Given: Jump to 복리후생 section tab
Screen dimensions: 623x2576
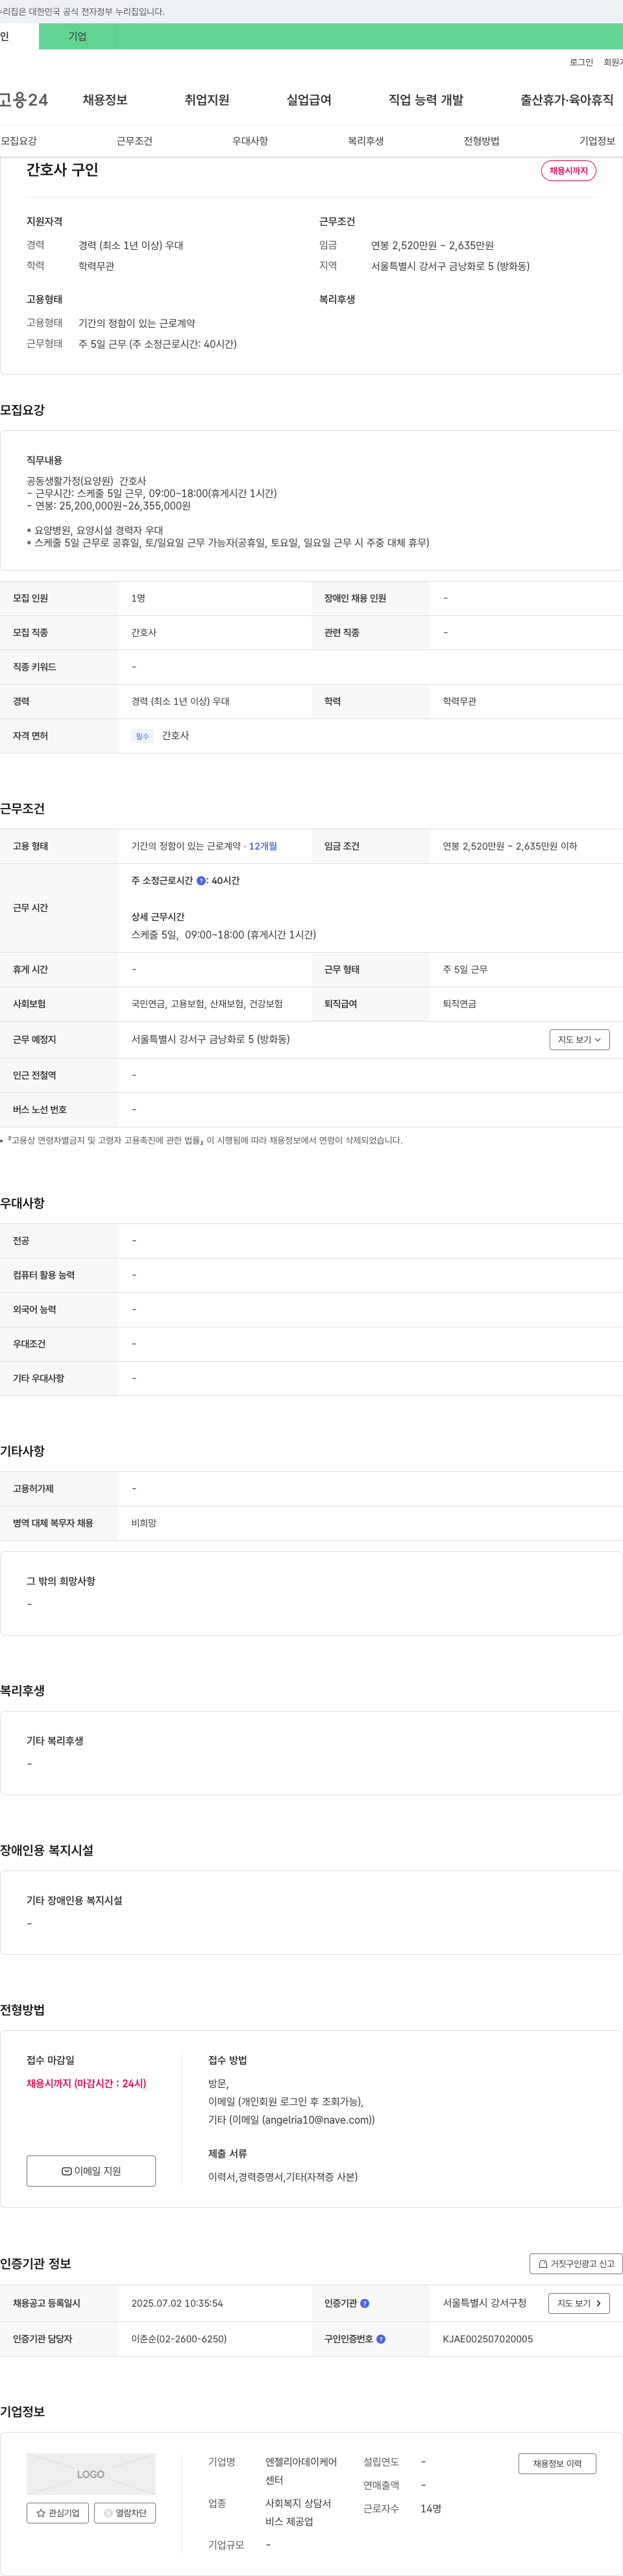Looking at the screenshot, I should click(366, 141).
